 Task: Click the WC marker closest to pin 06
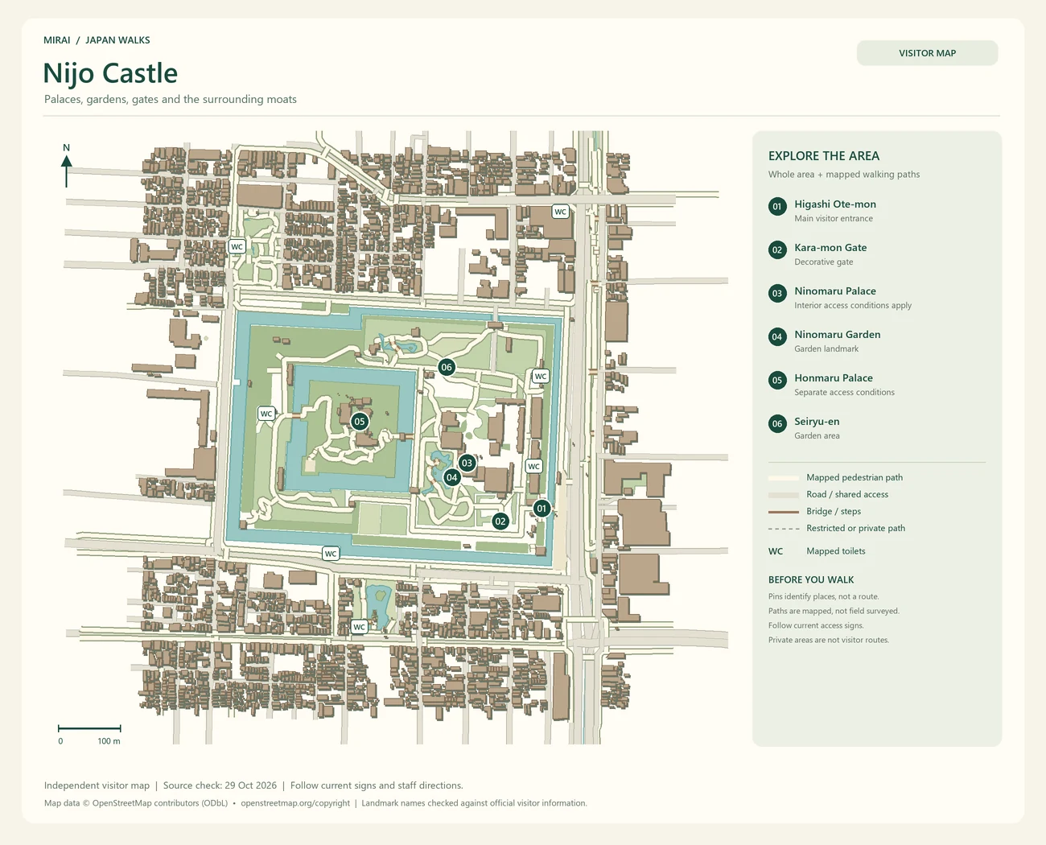(x=541, y=376)
